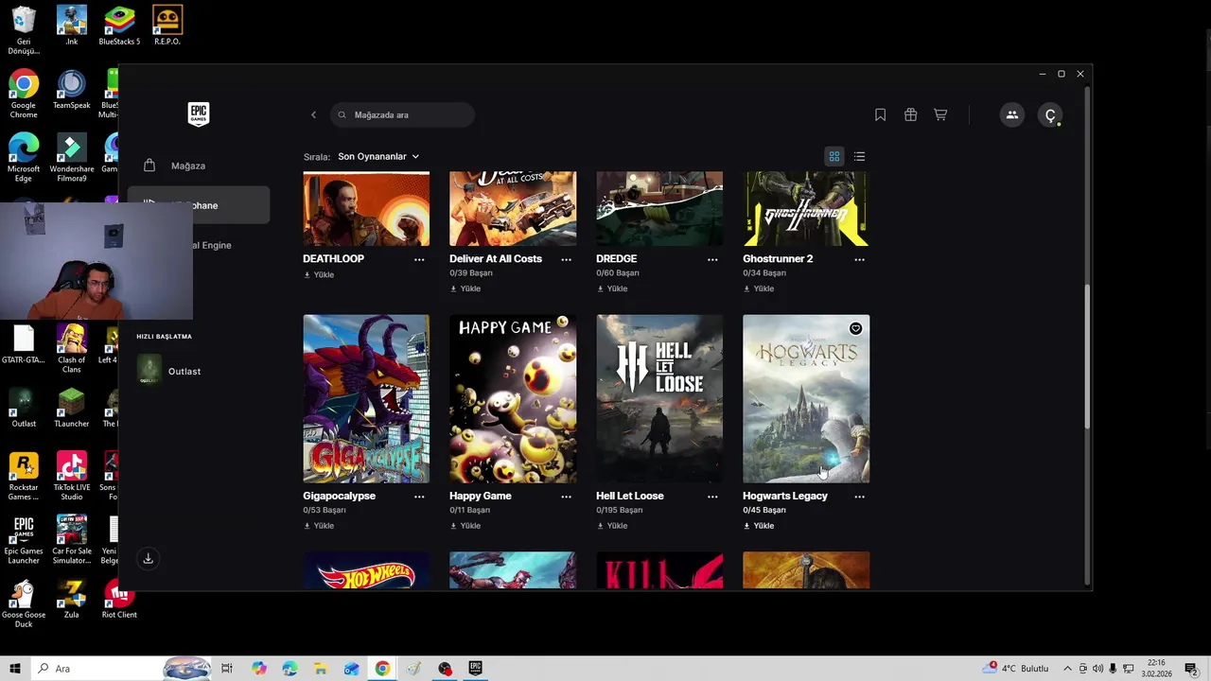This screenshot has width=1211, height=681.
Task: Click Yükle under DEATHLOOP
Action: tap(319, 274)
